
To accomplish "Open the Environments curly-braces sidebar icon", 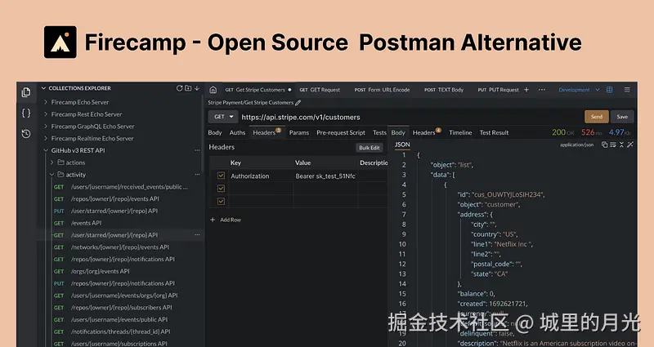I will 26,113.
